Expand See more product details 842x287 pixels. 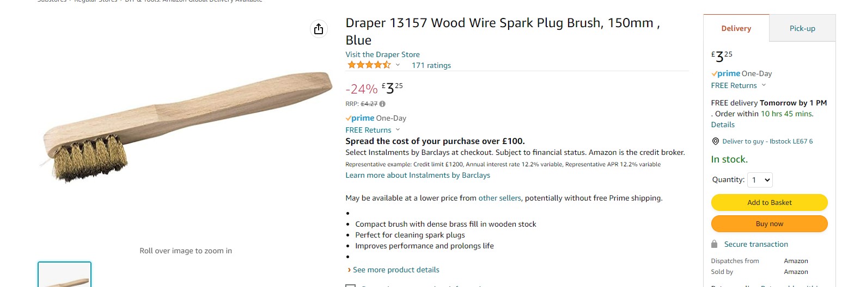395,270
